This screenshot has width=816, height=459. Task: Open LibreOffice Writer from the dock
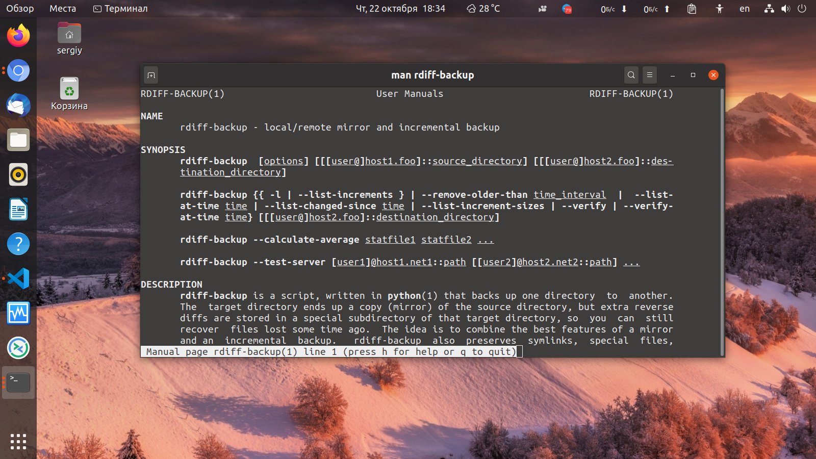(18, 209)
